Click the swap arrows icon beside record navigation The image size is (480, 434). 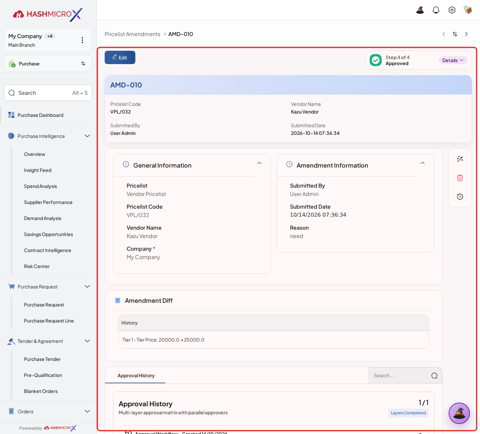coord(455,34)
